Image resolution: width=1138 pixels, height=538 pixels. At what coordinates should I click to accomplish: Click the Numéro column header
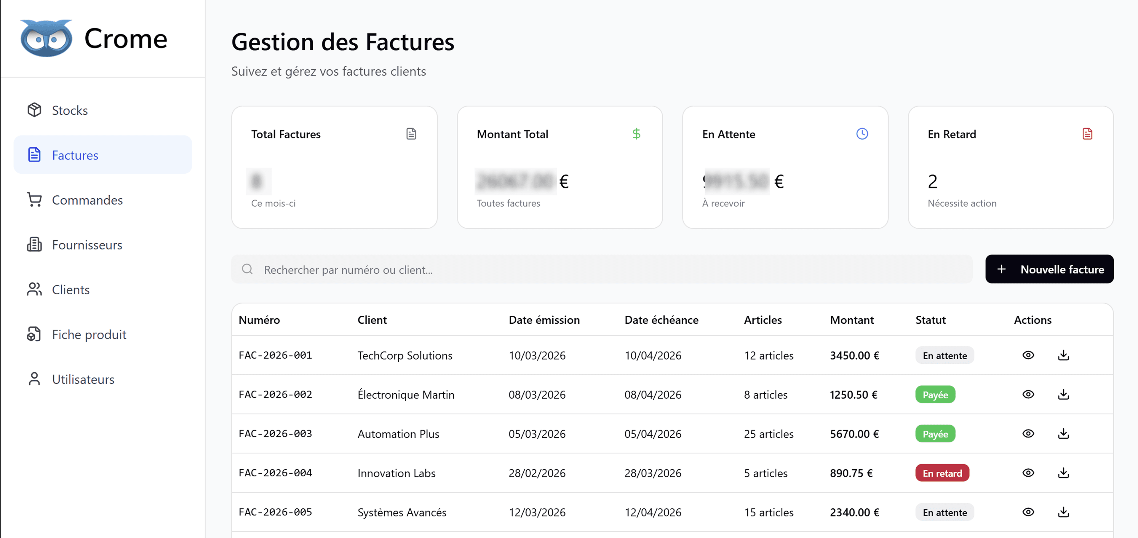click(x=259, y=320)
